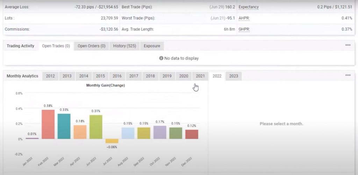The height and width of the screenshot is (175, 358).
Task: Click the Mar 2022 bar at 0.33%
Action: tap(64, 126)
